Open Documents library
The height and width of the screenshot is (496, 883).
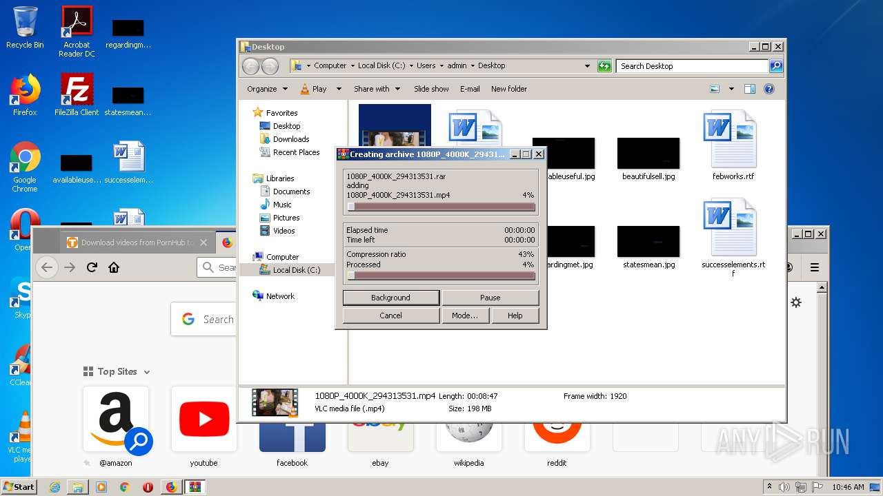click(291, 192)
